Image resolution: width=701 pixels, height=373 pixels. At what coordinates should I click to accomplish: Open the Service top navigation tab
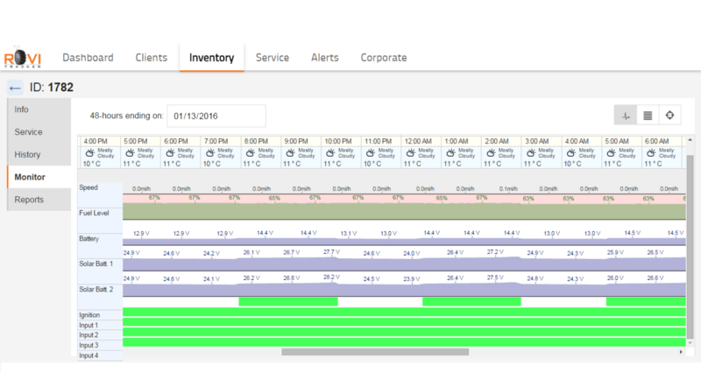click(x=273, y=58)
